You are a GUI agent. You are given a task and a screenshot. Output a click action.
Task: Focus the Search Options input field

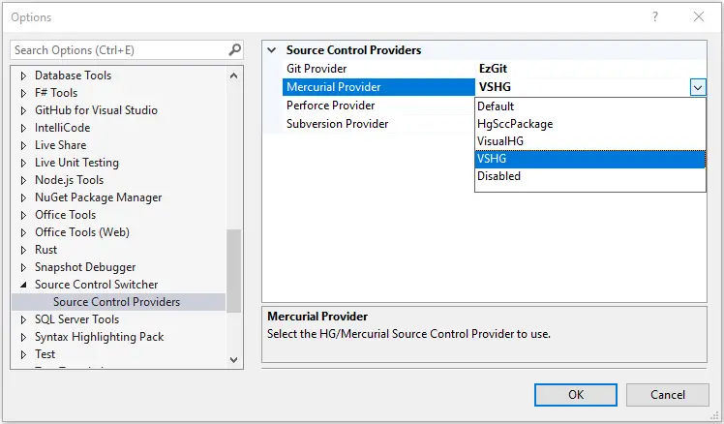click(120, 50)
